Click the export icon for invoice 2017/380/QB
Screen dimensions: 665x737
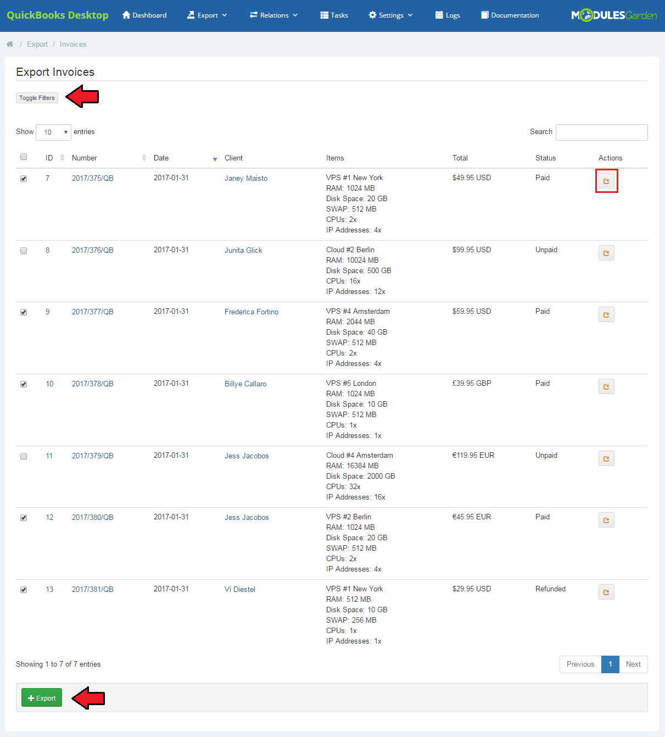[606, 520]
